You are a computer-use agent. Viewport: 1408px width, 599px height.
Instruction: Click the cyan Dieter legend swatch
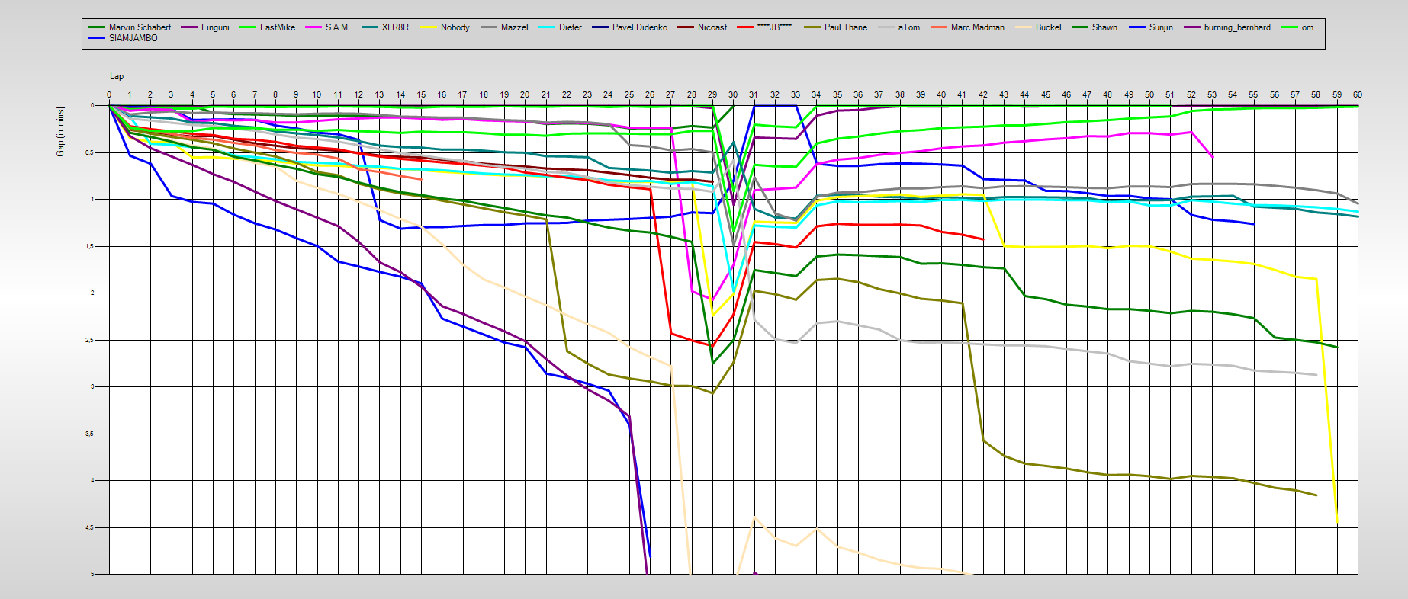548,27
